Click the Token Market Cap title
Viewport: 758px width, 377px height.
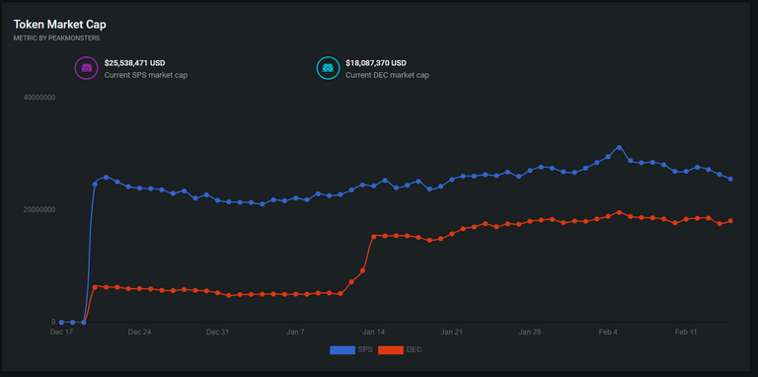click(59, 24)
